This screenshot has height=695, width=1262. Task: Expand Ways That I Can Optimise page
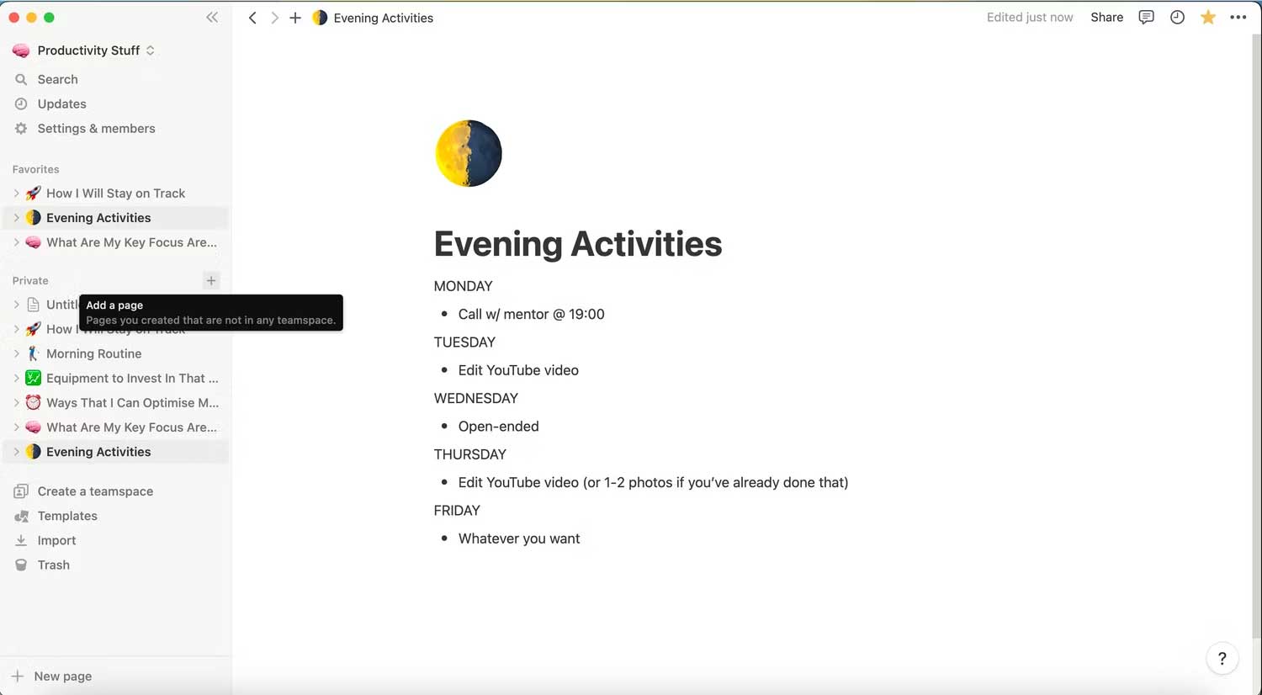[x=16, y=402]
